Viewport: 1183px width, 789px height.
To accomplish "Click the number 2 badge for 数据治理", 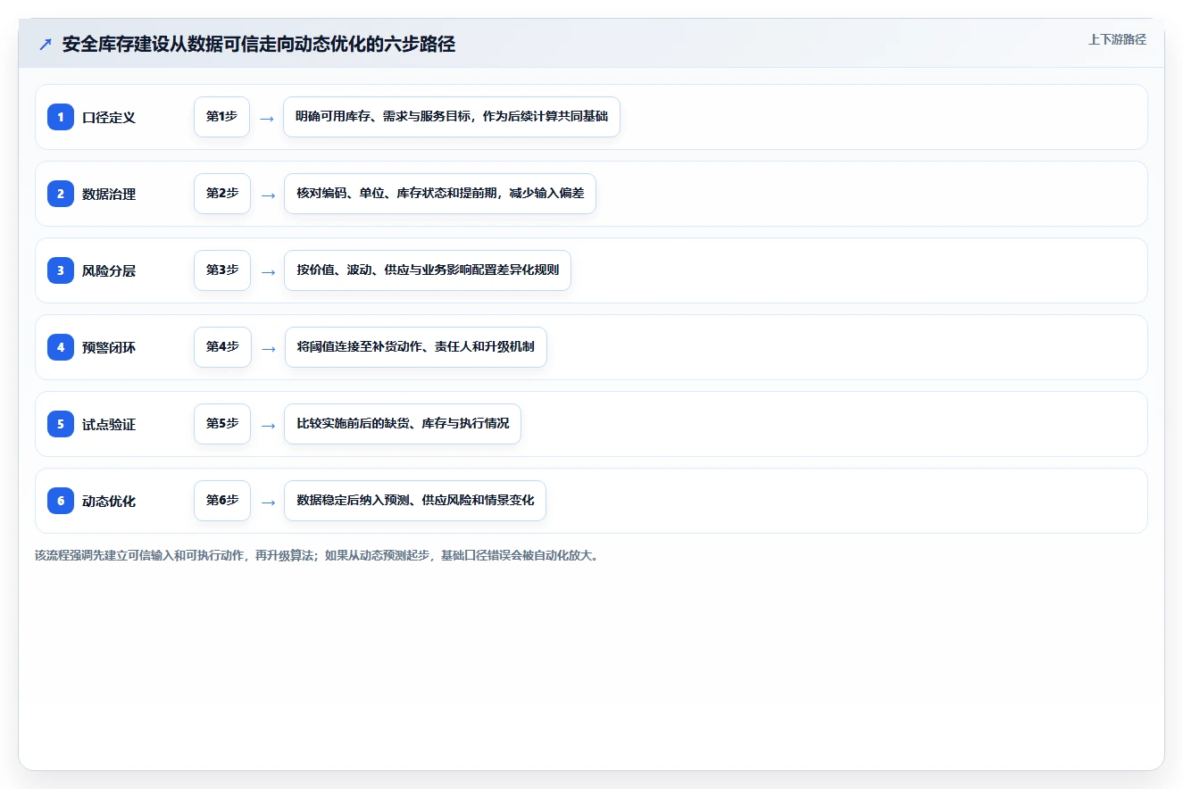I will point(61,194).
